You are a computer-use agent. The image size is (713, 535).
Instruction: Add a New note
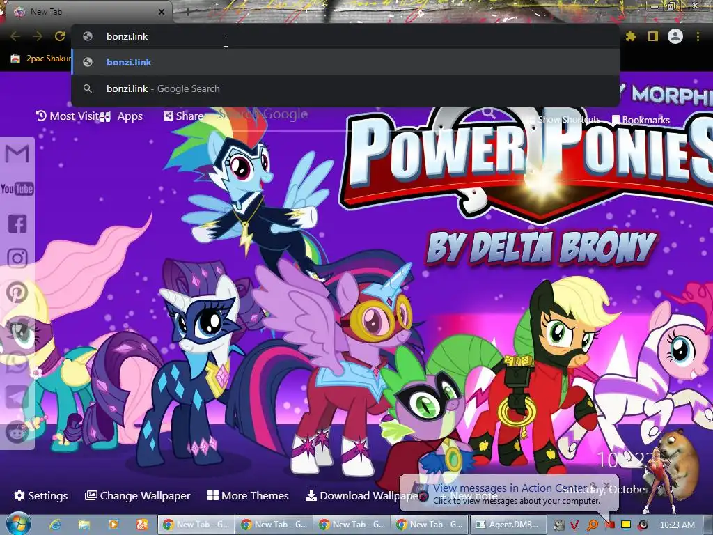click(469, 496)
